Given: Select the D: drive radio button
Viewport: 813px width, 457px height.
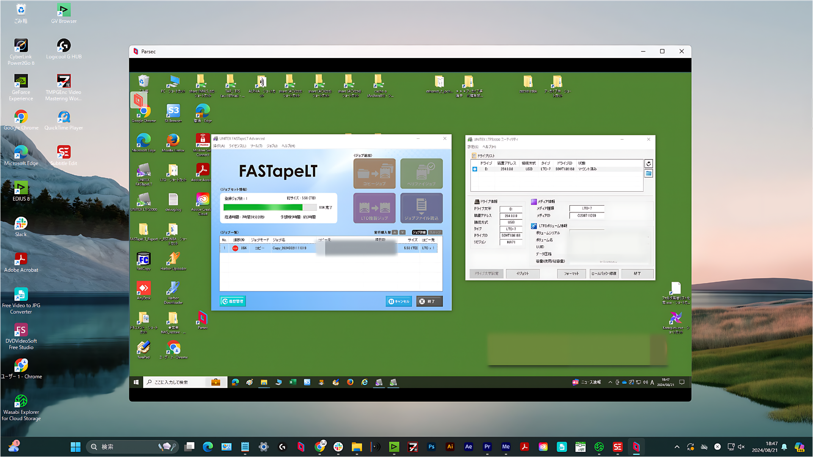Looking at the screenshot, I should 475,169.
